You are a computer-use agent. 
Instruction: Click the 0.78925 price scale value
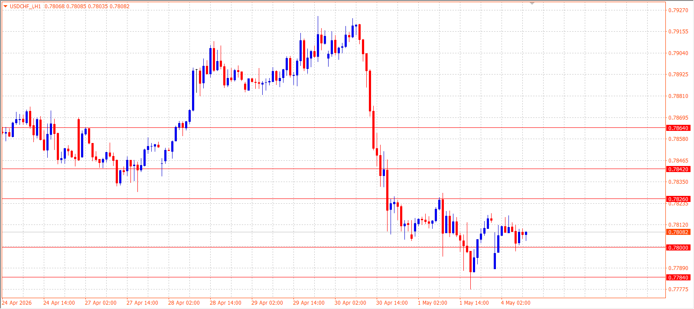[x=678, y=75]
